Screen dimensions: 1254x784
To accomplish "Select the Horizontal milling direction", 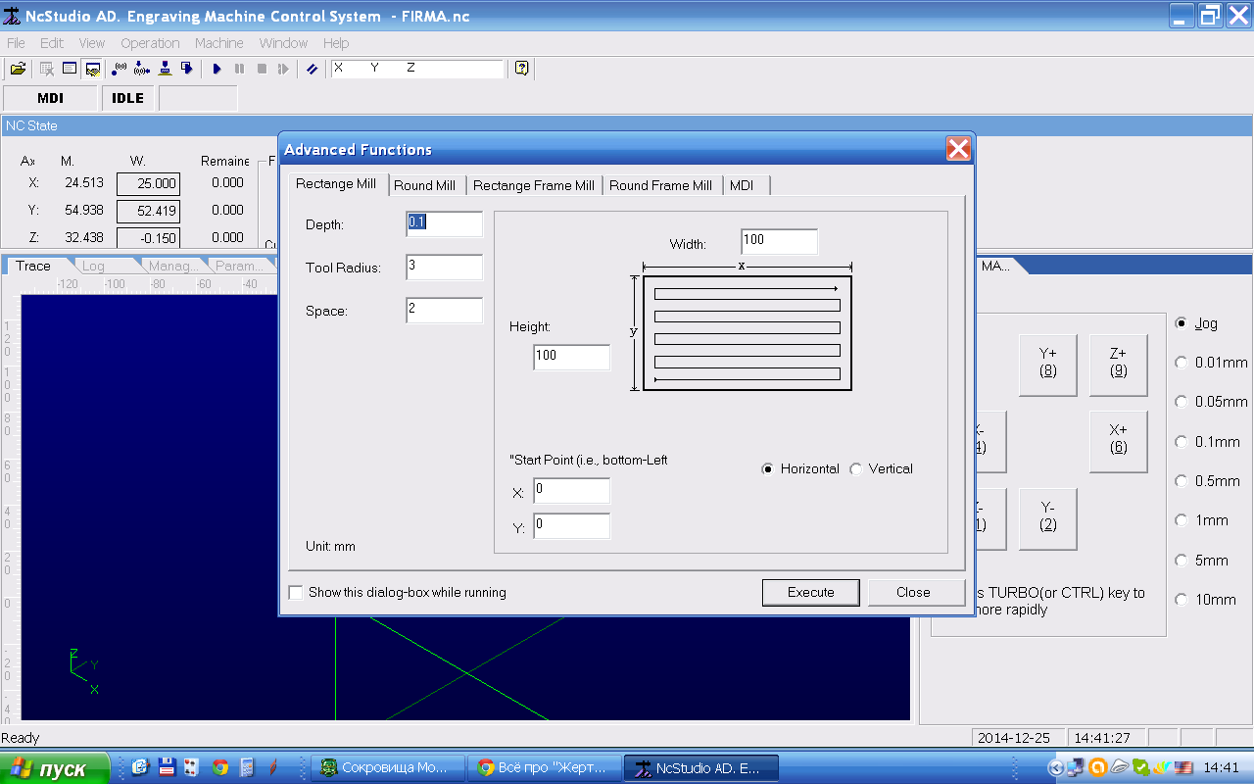I will click(768, 469).
